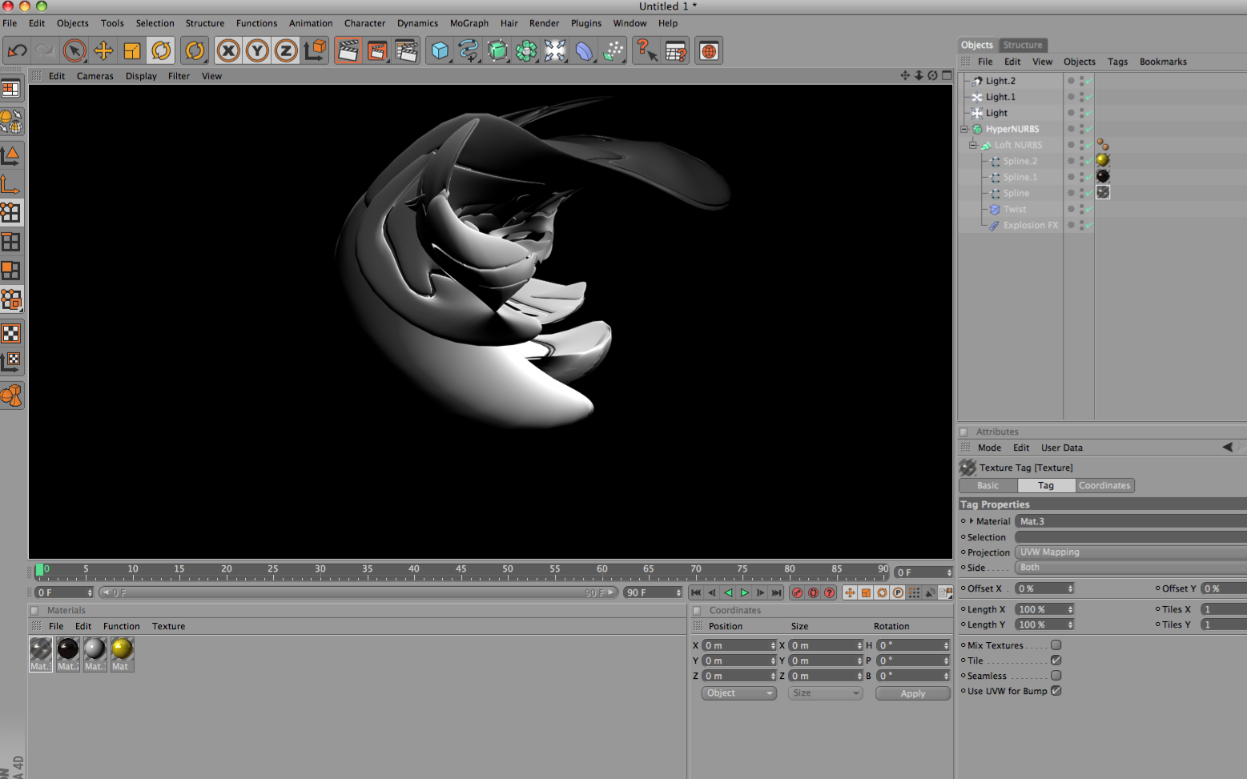
Task: Go to the animation start
Action: tap(696, 592)
